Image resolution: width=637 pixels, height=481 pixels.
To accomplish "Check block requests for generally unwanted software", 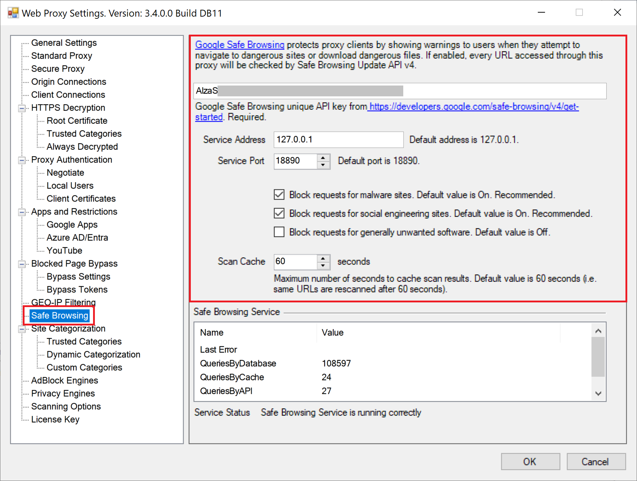I will tap(279, 232).
